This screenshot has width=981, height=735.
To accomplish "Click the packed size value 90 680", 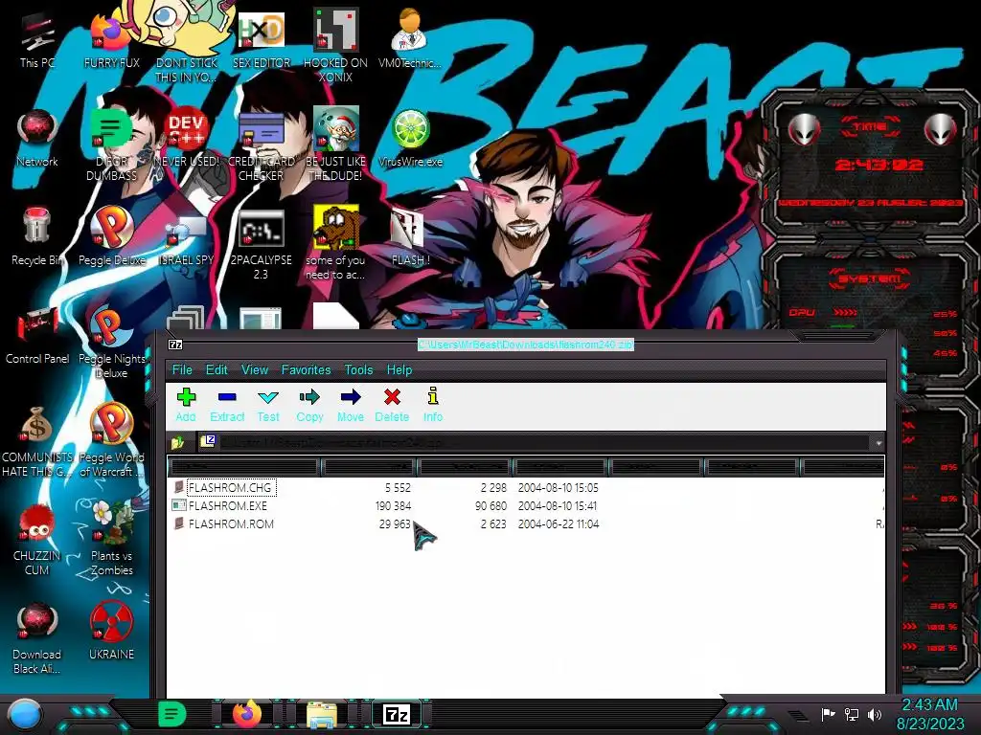I will (490, 505).
